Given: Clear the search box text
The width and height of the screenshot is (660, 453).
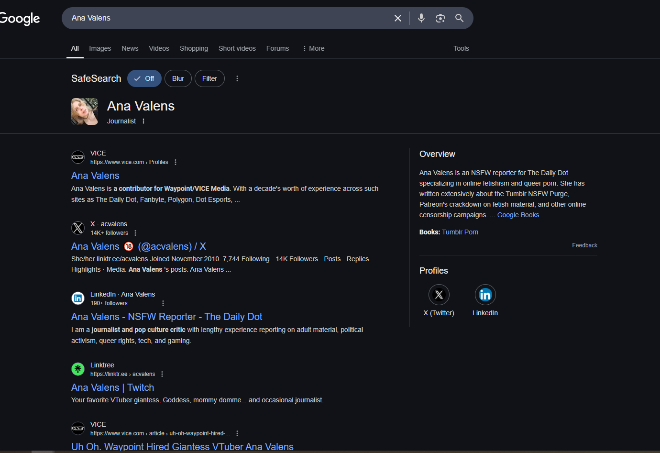Looking at the screenshot, I should [x=397, y=18].
